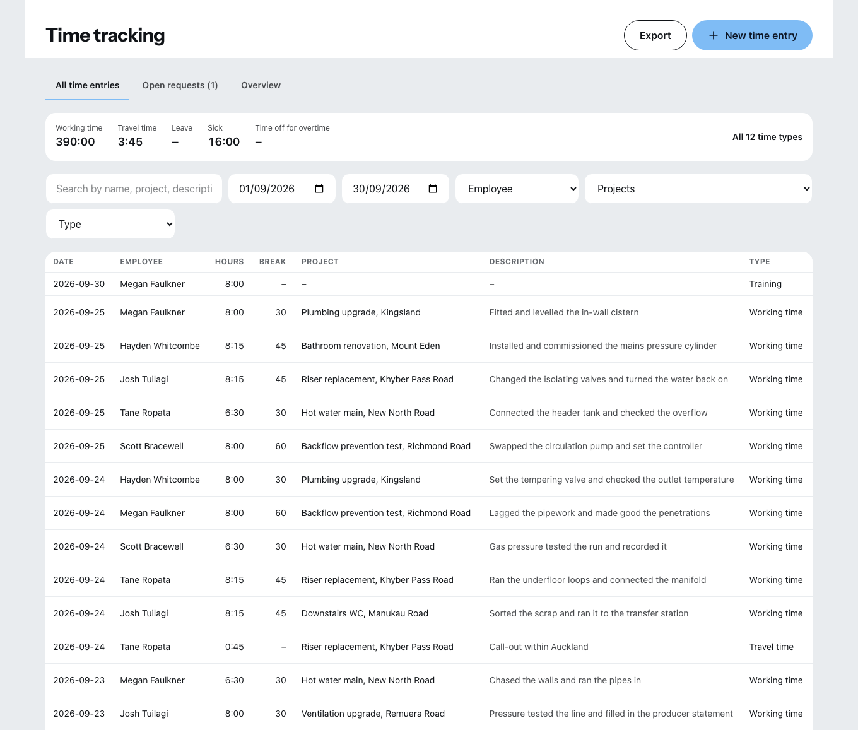Click 'Changed the isolating valves' description
The width and height of the screenshot is (858, 730).
click(608, 379)
